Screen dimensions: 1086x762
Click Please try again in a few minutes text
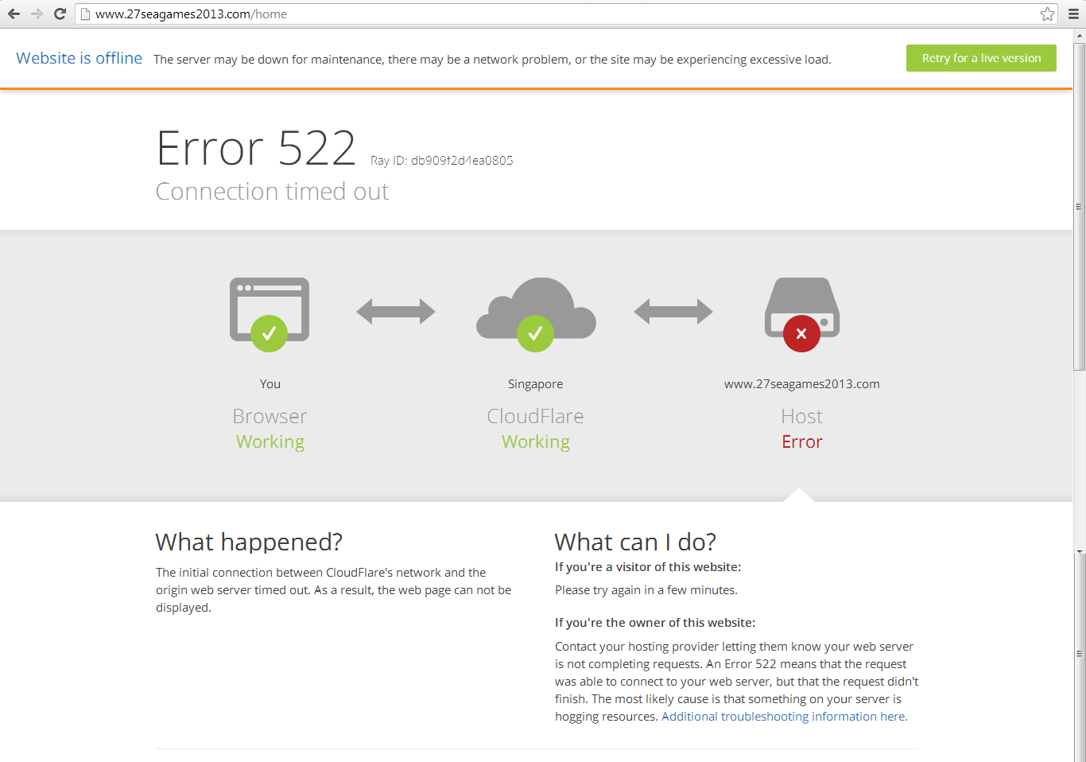[646, 590]
